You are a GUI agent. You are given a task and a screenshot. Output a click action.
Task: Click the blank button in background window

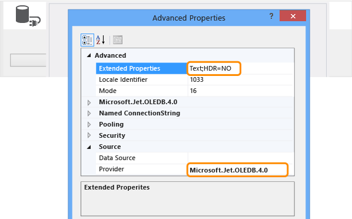28,60
